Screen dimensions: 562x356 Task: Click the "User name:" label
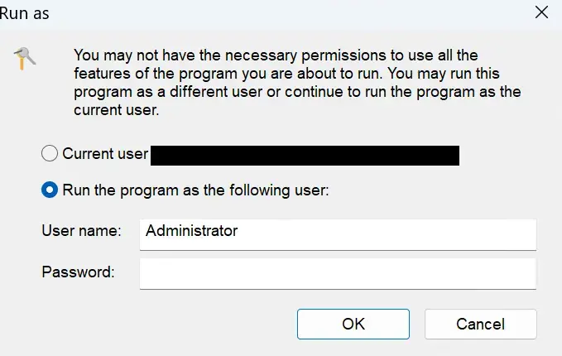(x=81, y=231)
